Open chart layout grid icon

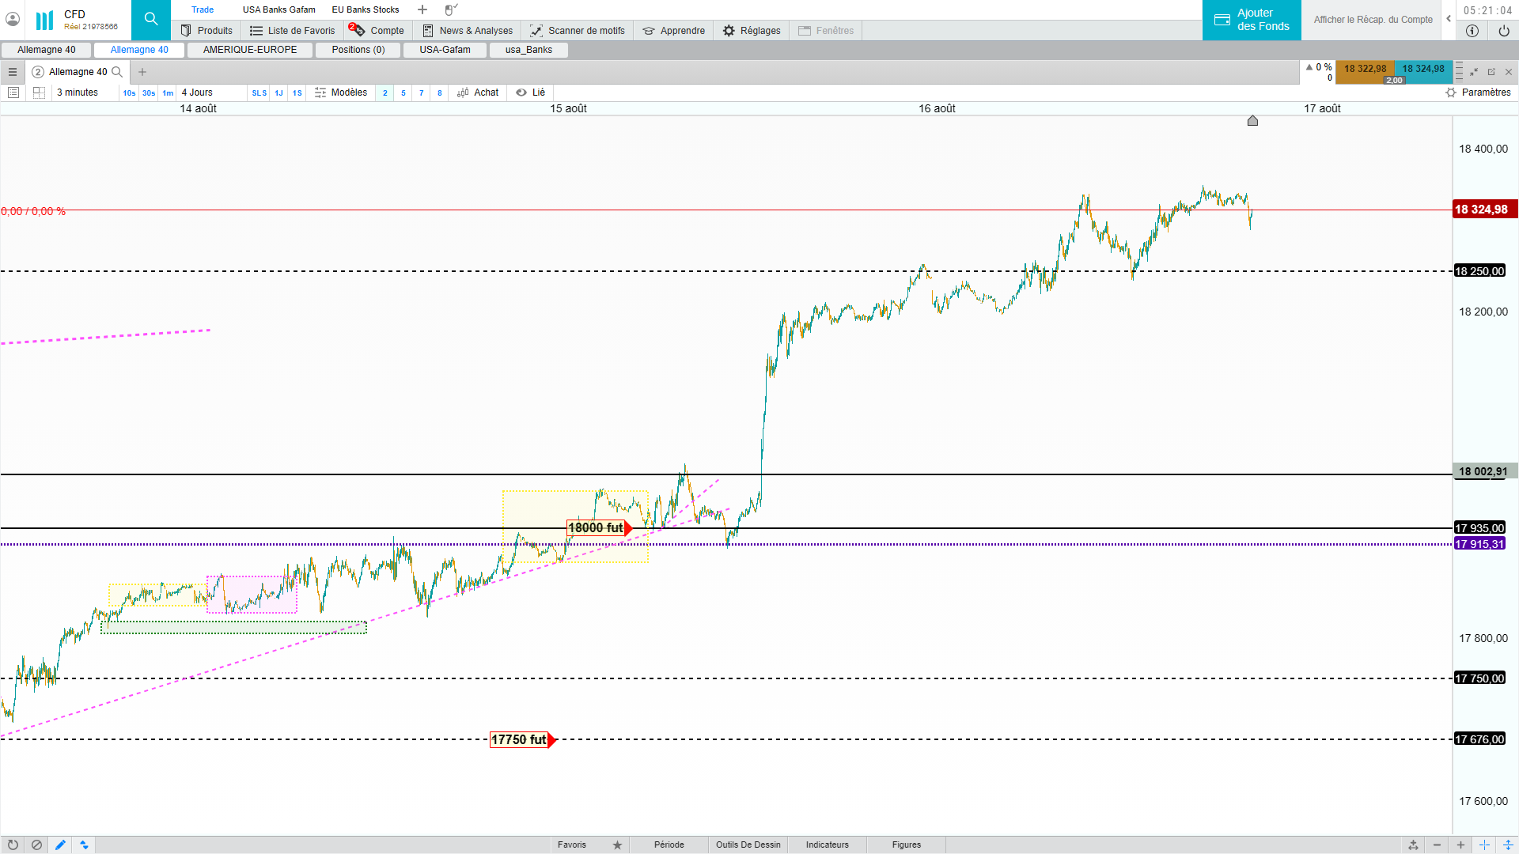[x=39, y=93]
